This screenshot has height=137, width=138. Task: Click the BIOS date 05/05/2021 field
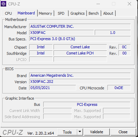tap(53, 88)
